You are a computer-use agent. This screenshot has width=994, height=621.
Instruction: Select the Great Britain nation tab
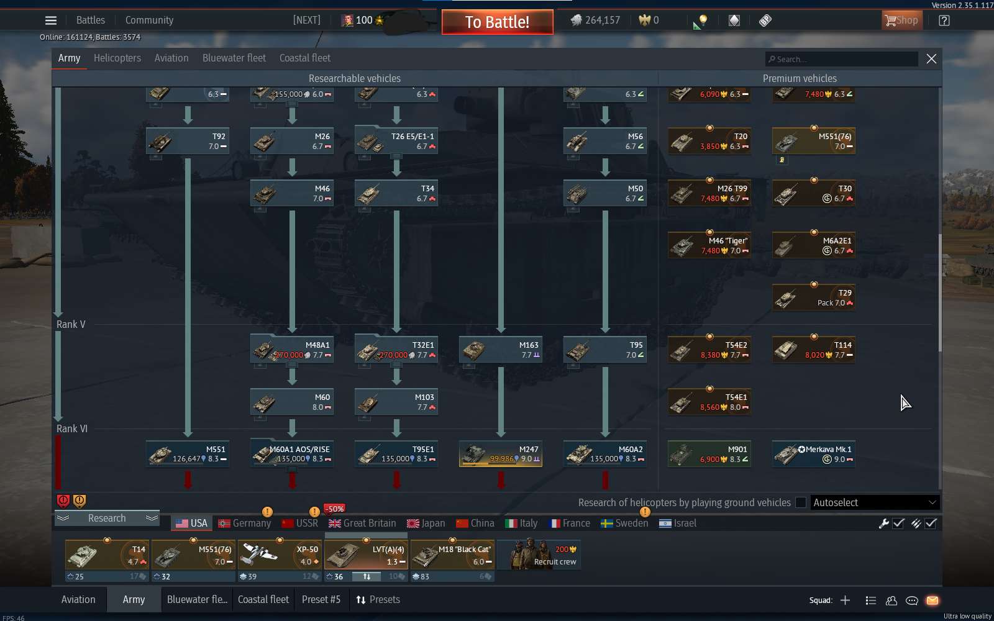pos(363,524)
